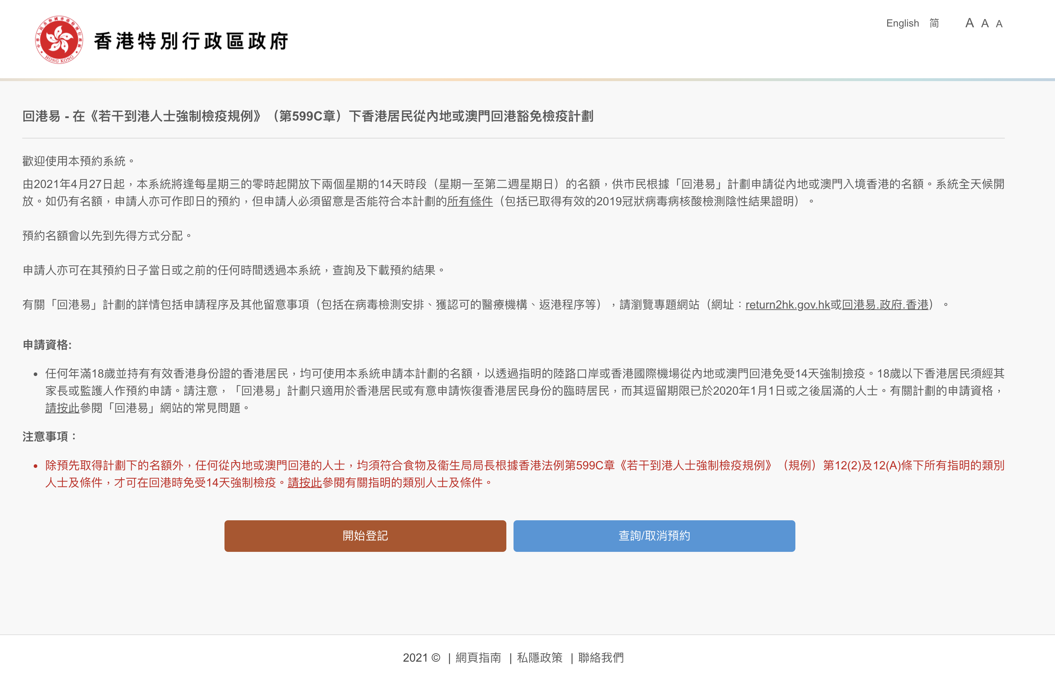Click the 開始登記 button

coord(365,536)
